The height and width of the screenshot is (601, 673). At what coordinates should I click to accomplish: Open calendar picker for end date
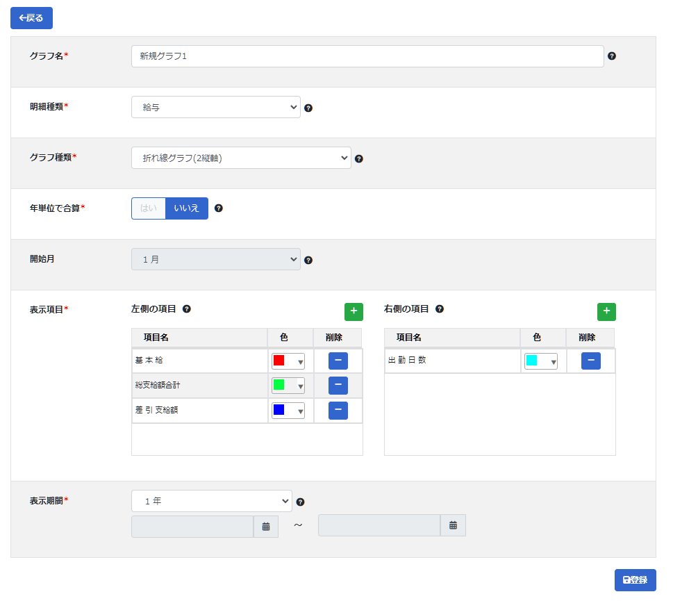pos(453,525)
